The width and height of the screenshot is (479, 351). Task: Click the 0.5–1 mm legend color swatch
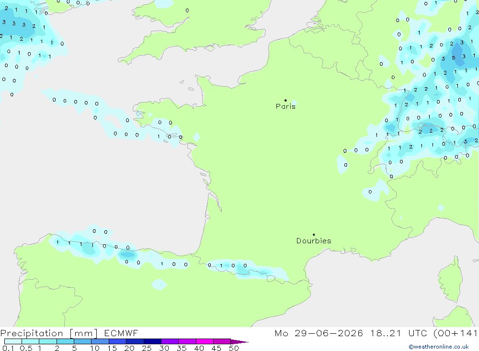(x=31, y=341)
